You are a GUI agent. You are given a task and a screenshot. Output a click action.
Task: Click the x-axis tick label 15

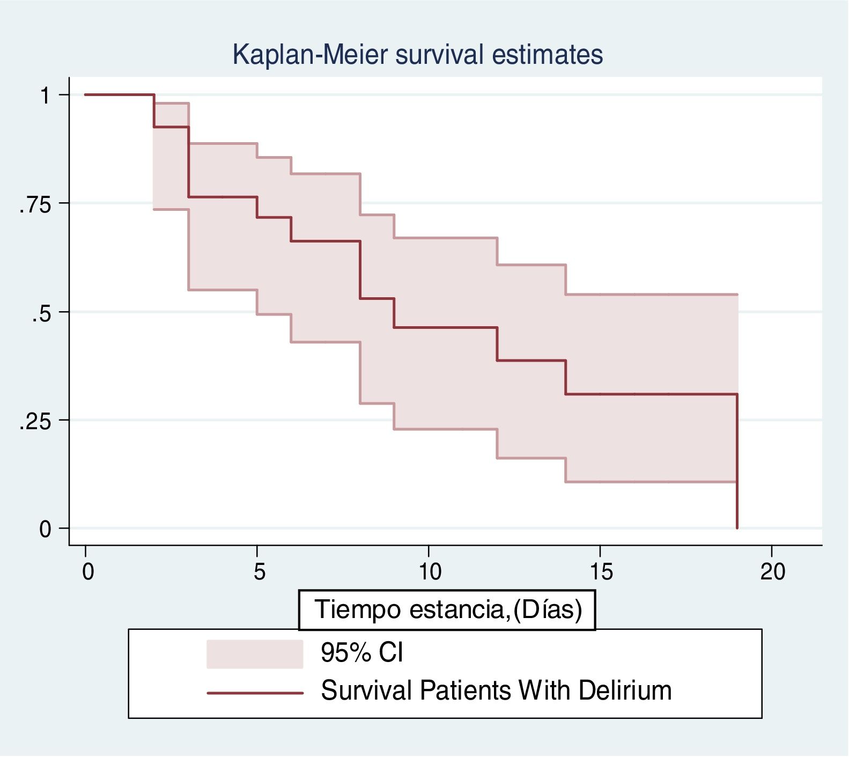tap(601, 572)
